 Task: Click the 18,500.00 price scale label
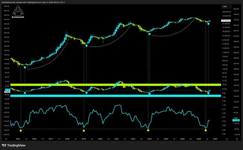click(x=226, y=31)
